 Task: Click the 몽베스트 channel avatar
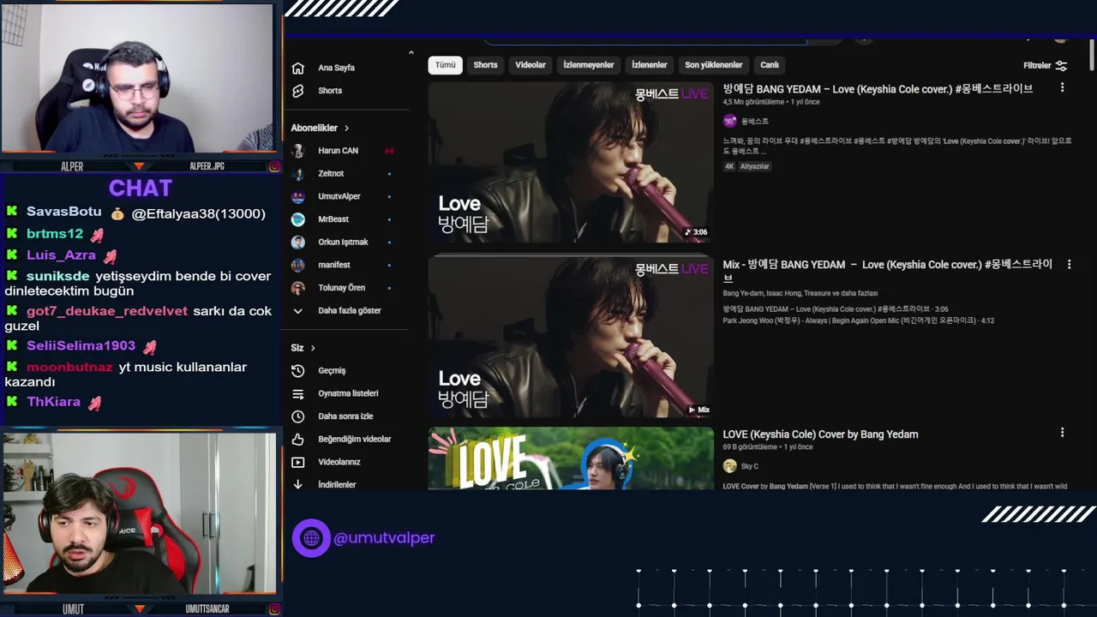[x=729, y=122]
